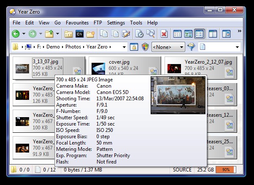Select the 3_13_07.jpg thumbnail
The image size is (254, 185).
click(22, 68)
